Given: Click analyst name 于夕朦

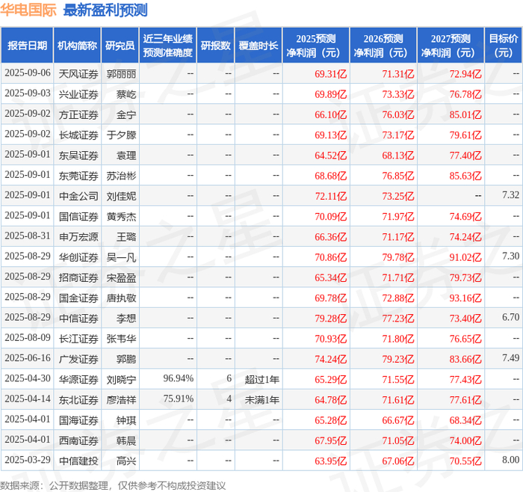Looking at the screenshot, I should [x=121, y=135].
